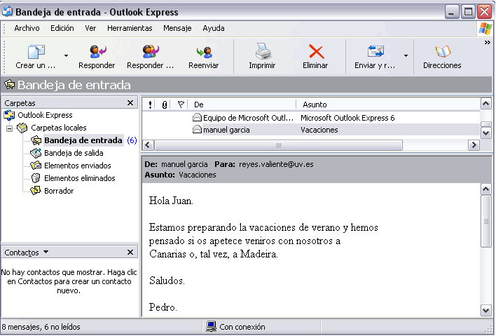Image resolution: width=496 pixels, height=336 pixels.
Task: Open the Enviar y recibir dropdown arrow
Action: click(x=406, y=55)
